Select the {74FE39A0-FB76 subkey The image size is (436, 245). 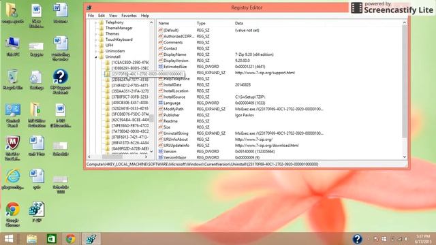pyautogui.click(x=130, y=125)
